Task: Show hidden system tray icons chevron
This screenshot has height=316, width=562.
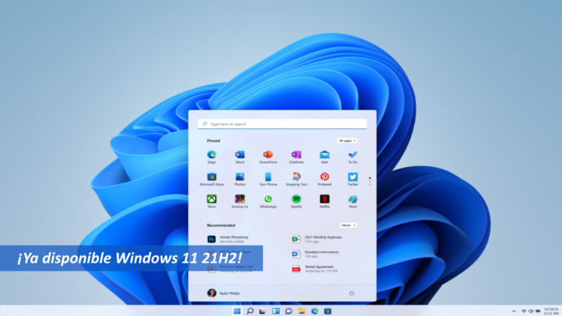Action: [x=514, y=311]
